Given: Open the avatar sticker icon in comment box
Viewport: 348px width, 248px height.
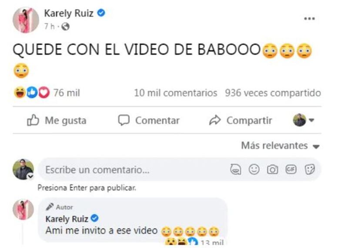Looking at the screenshot, I should [235, 169].
